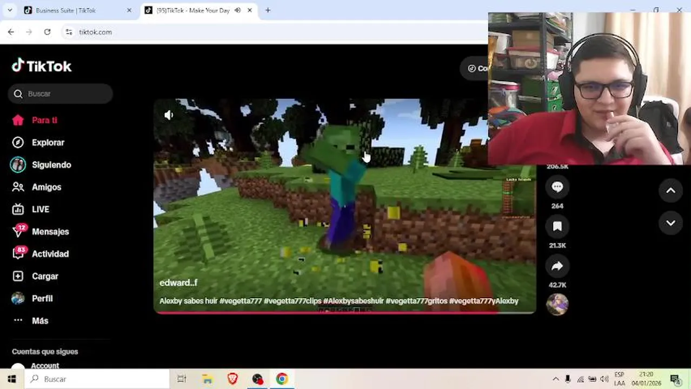Focus the TikTok Buscar search field
691x389 pixels.
[x=61, y=93]
